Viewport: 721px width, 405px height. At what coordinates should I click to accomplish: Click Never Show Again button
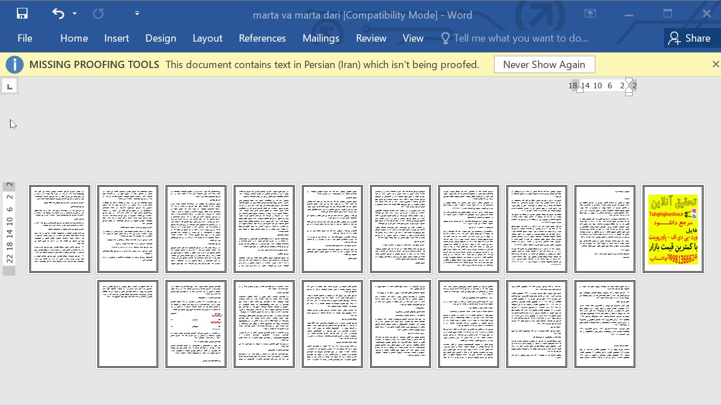pos(544,65)
